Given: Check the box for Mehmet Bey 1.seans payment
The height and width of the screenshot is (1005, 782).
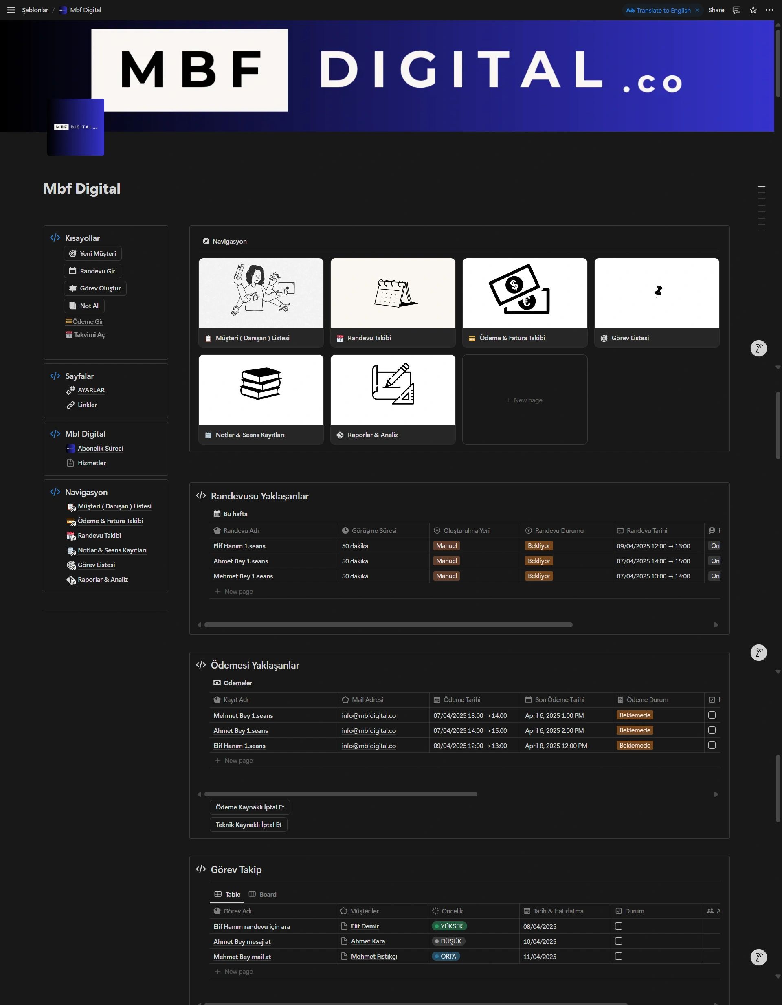Looking at the screenshot, I should [712, 715].
